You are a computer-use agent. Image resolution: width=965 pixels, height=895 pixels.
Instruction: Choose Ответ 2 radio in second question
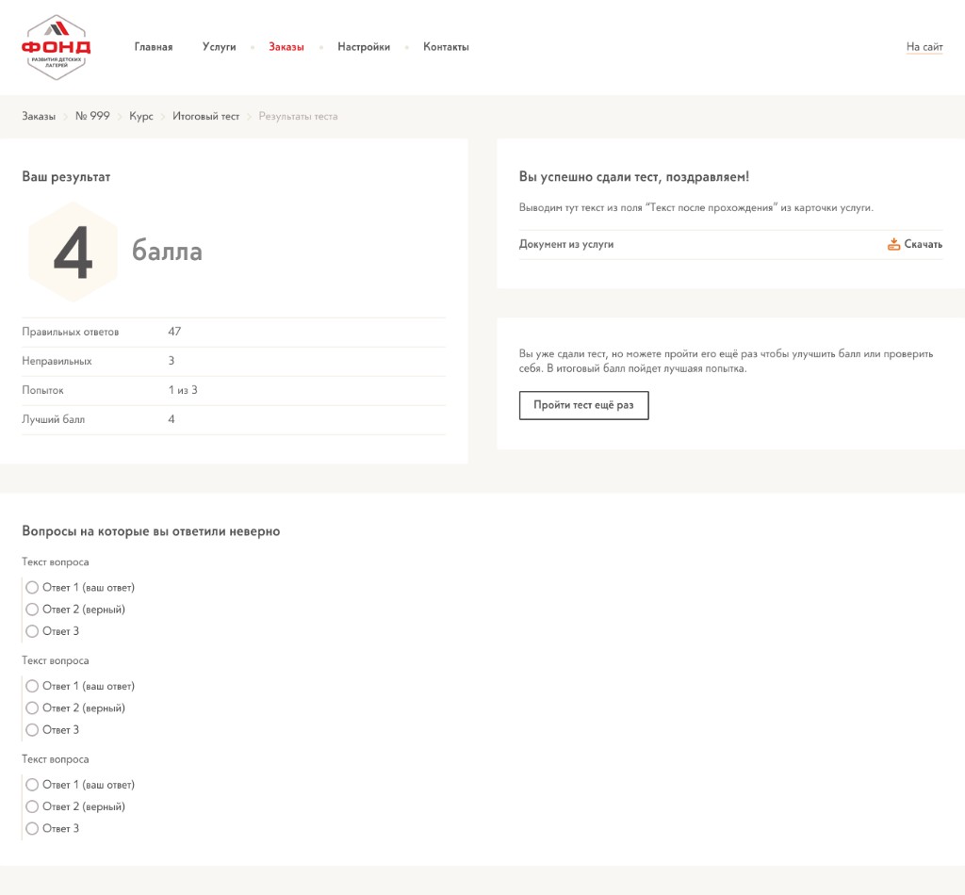[x=32, y=708]
